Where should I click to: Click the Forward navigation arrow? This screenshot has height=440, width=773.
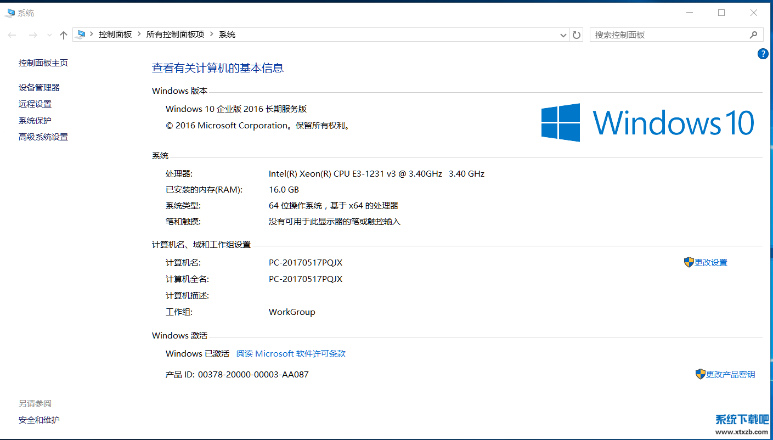33,35
